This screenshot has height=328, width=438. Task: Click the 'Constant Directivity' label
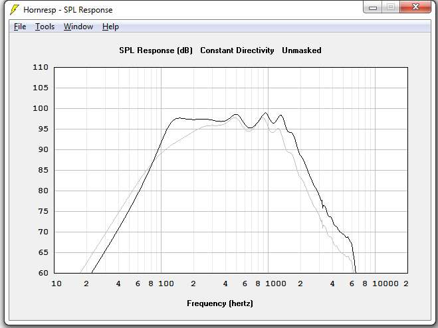click(x=237, y=50)
